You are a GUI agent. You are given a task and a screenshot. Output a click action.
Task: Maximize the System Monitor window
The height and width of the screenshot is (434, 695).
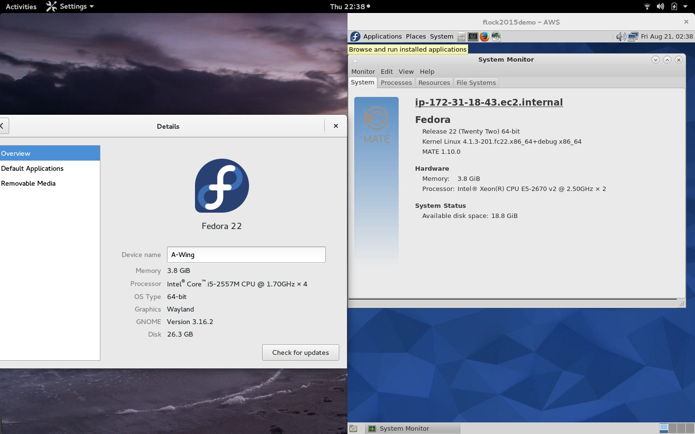[x=667, y=60]
